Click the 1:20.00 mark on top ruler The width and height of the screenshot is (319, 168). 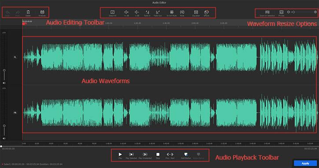tap(137, 23)
